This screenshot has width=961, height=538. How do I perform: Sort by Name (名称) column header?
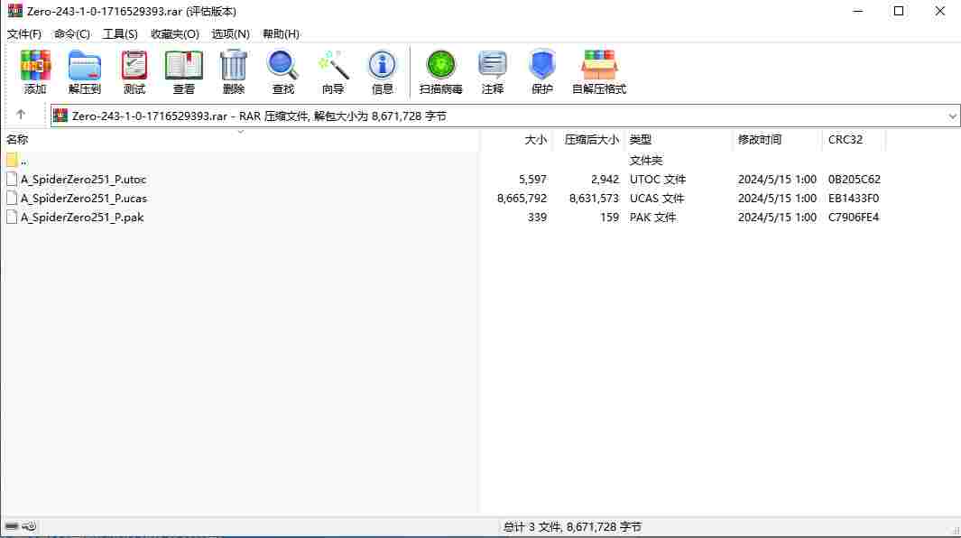point(17,139)
